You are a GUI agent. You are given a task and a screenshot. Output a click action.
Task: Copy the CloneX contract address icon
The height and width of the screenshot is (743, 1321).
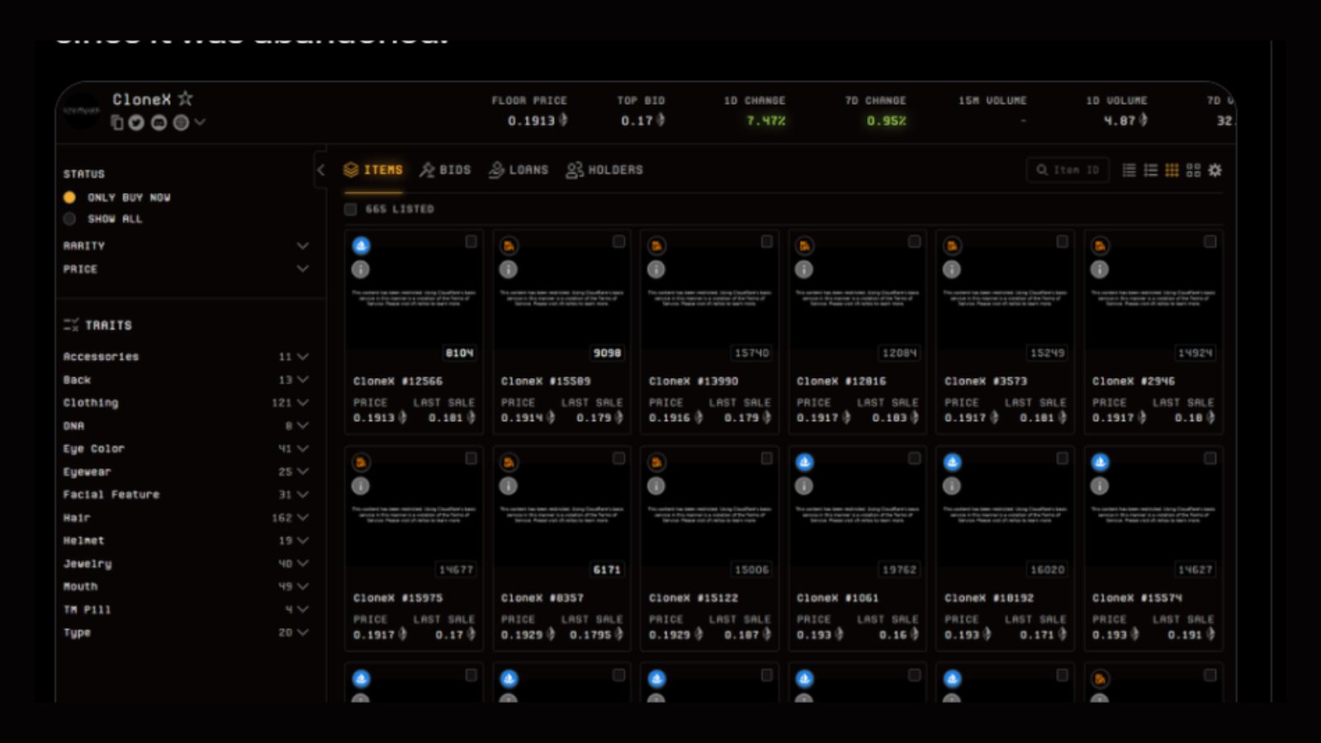(x=117, y=122)
